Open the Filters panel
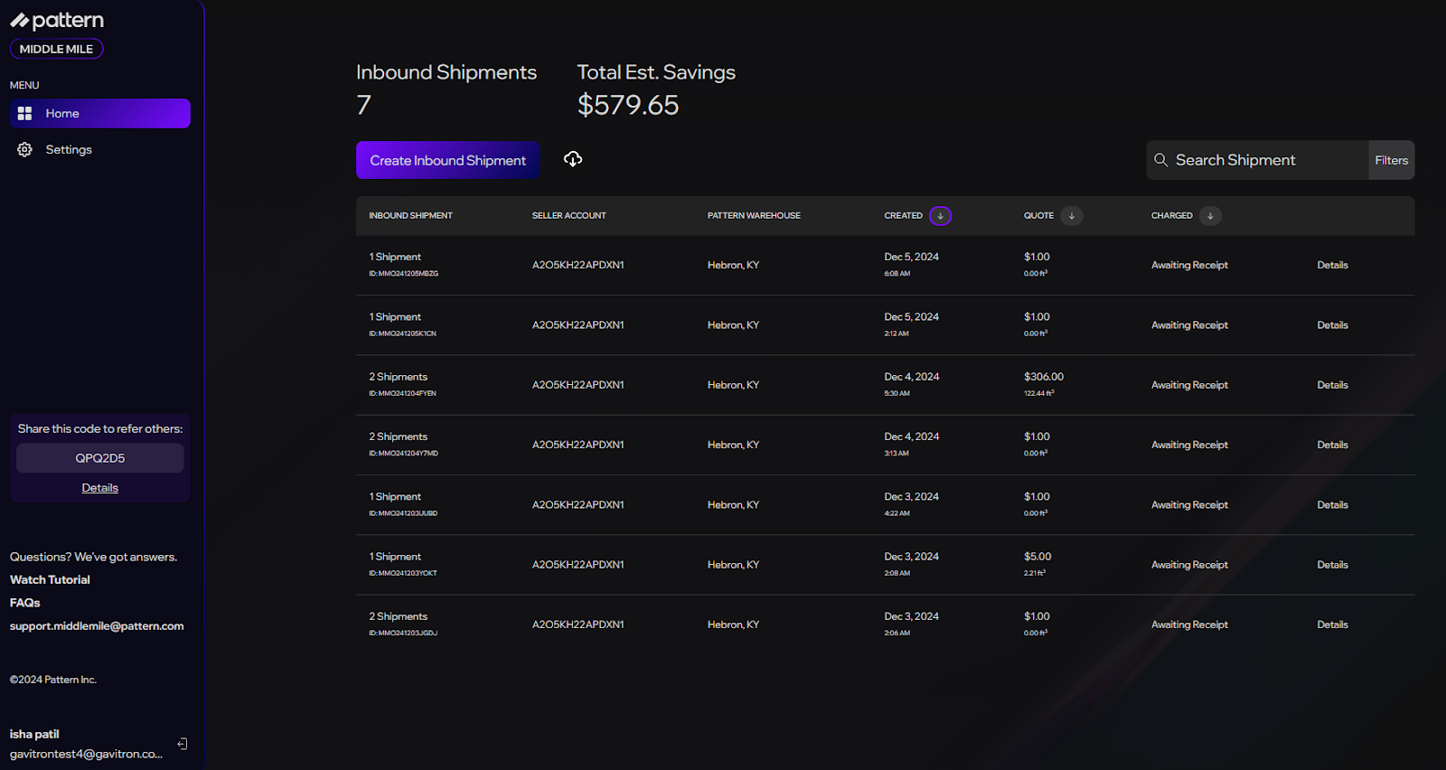Image resolution: width=1446 pixels, height=770 pixels. [x=1391, y=160]
